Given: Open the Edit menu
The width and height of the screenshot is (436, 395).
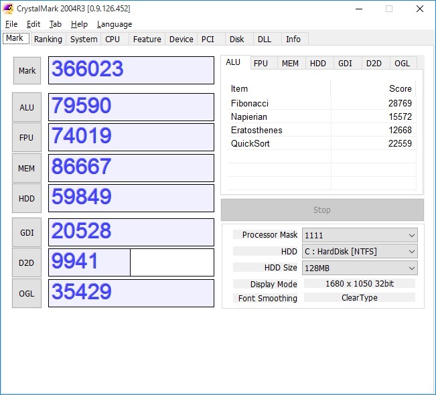Looking at the screenshot, I should point(33,24).
